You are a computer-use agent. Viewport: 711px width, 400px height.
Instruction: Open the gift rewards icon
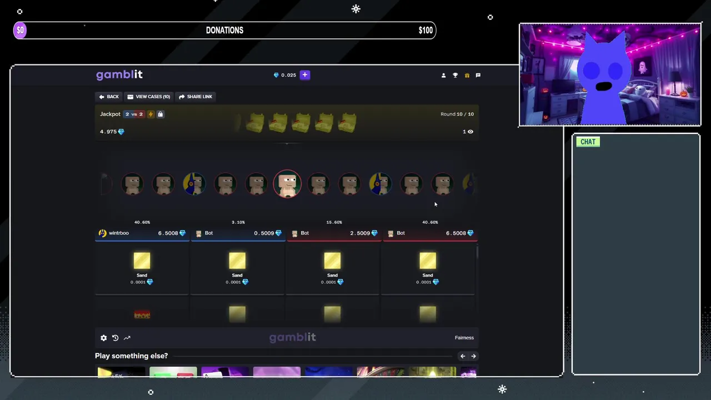pyautogui.click(x=467, y=76)
